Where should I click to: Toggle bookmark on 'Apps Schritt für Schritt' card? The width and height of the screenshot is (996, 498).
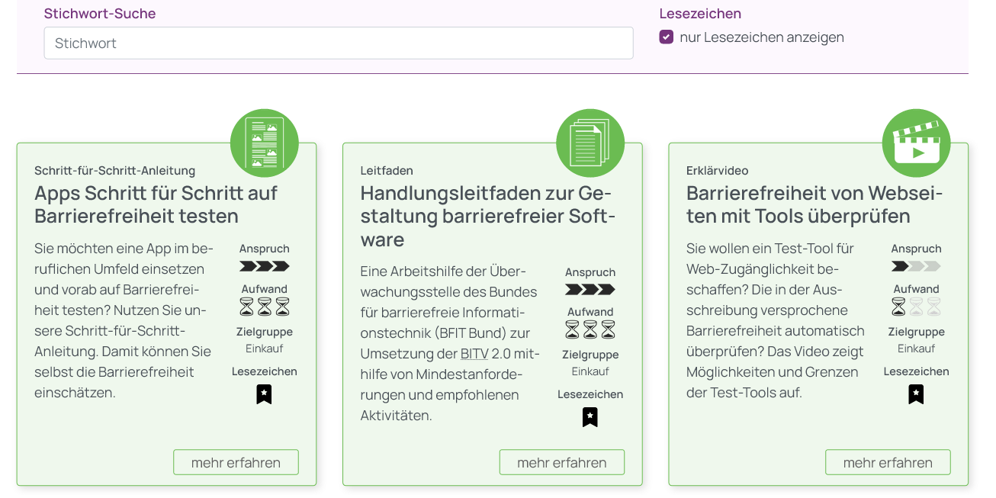[x=264, y=394]
